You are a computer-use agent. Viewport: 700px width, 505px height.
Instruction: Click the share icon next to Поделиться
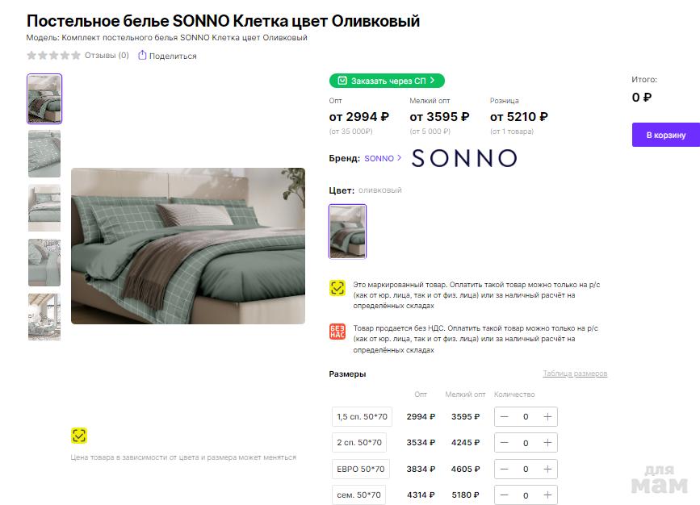pyautogui.click(x=142, y=56)
